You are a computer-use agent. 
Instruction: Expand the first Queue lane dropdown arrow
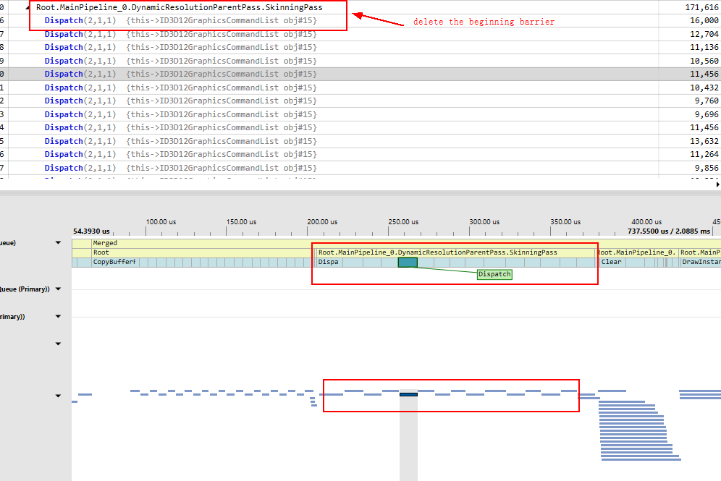point(57,242)
